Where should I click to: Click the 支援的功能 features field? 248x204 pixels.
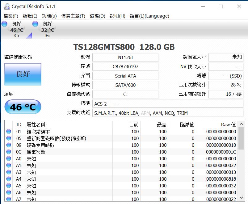click(x=168, y=113)
